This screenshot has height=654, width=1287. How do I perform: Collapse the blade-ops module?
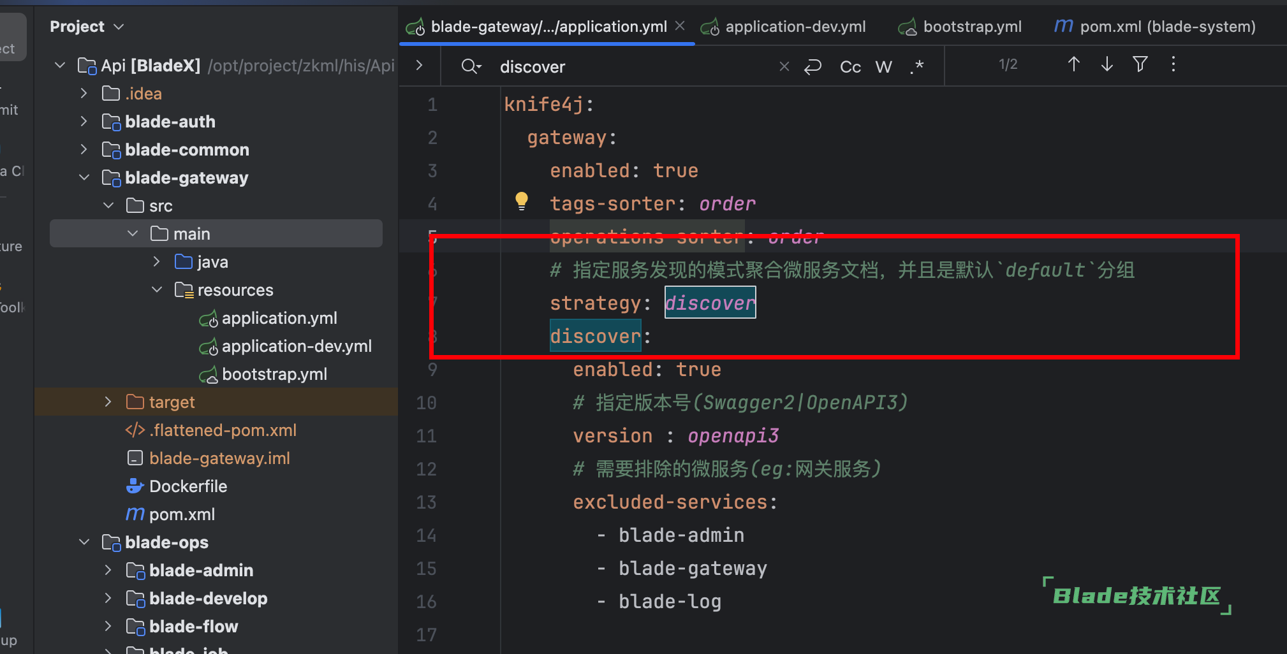[84, 542]
